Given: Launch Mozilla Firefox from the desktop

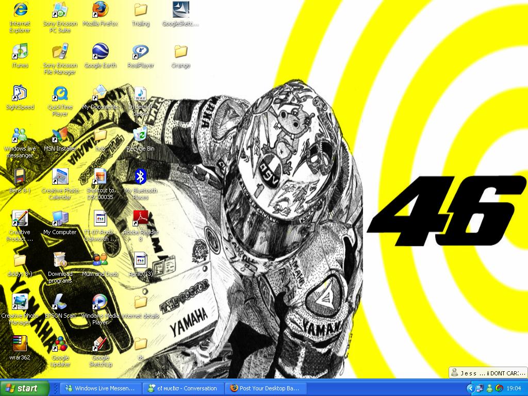Looking at the screenshot, I should point(101,10).
